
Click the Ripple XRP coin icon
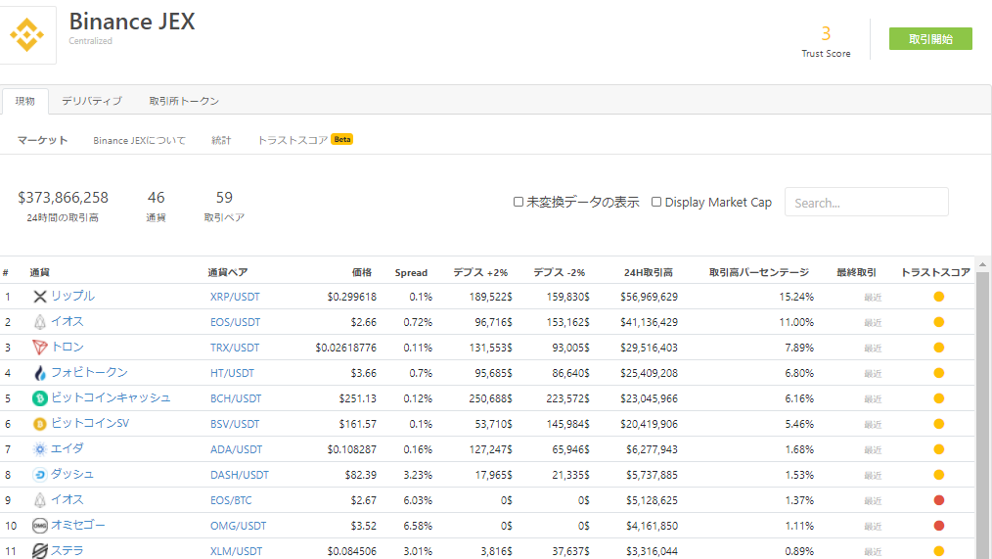click(x=40, y=297)
